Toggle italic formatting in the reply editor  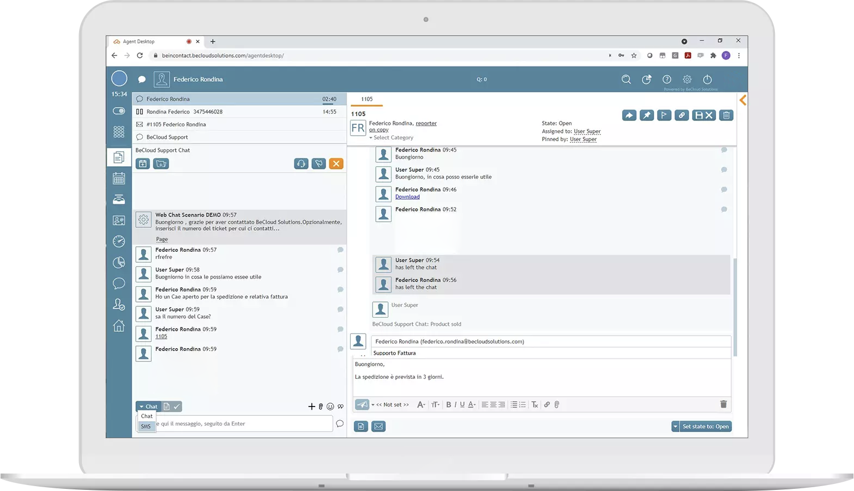(x=455, y=405)
